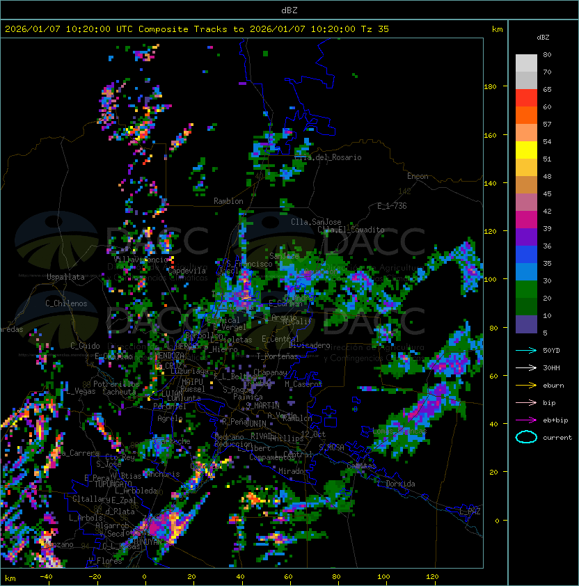Click the 'Tz 35' threshold text in header
579x586 pixels.
pyautogui.click(x=375, y=29)
